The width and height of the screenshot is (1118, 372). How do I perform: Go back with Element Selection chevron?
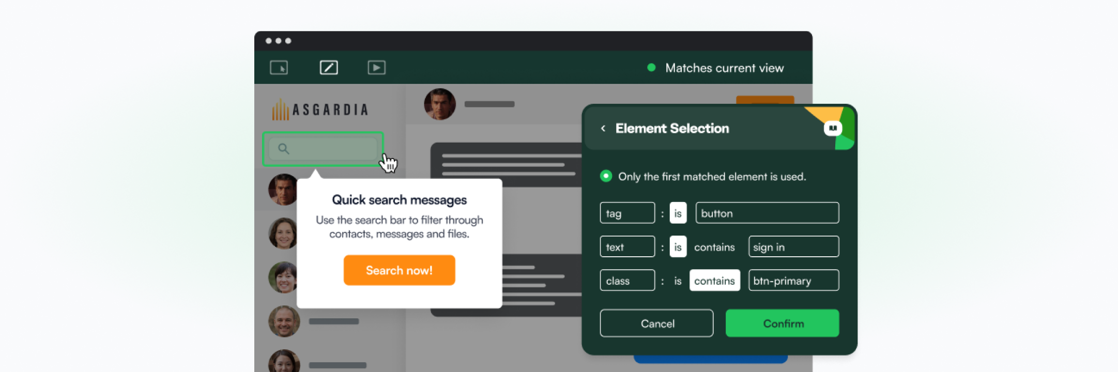click(x=603, y=128)
